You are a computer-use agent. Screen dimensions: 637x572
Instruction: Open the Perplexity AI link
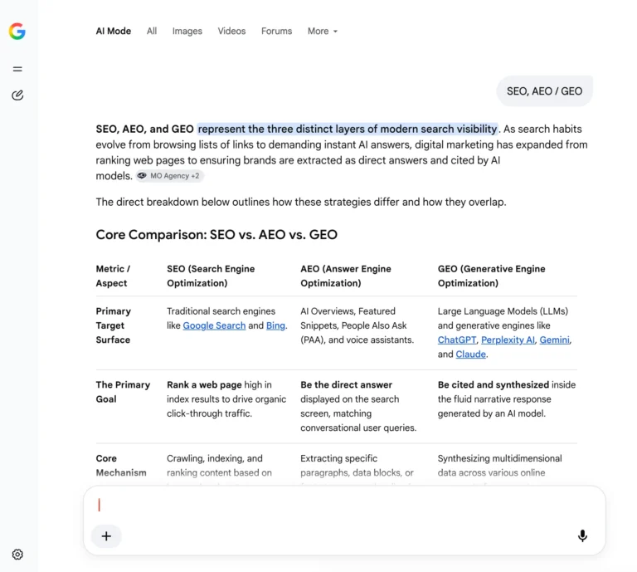(508, 340)
